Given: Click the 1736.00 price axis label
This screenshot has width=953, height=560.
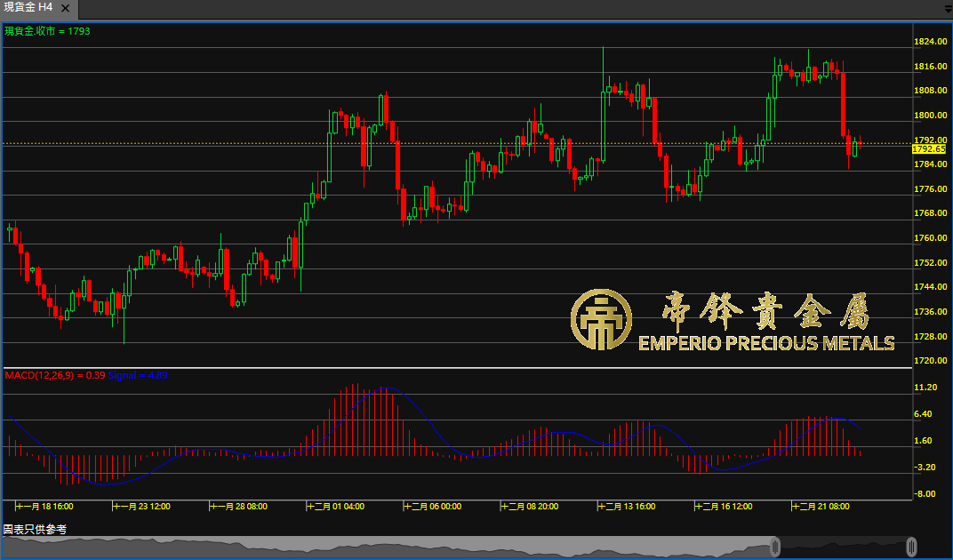Looking at the screenshot, I should (x=931, y=312).
